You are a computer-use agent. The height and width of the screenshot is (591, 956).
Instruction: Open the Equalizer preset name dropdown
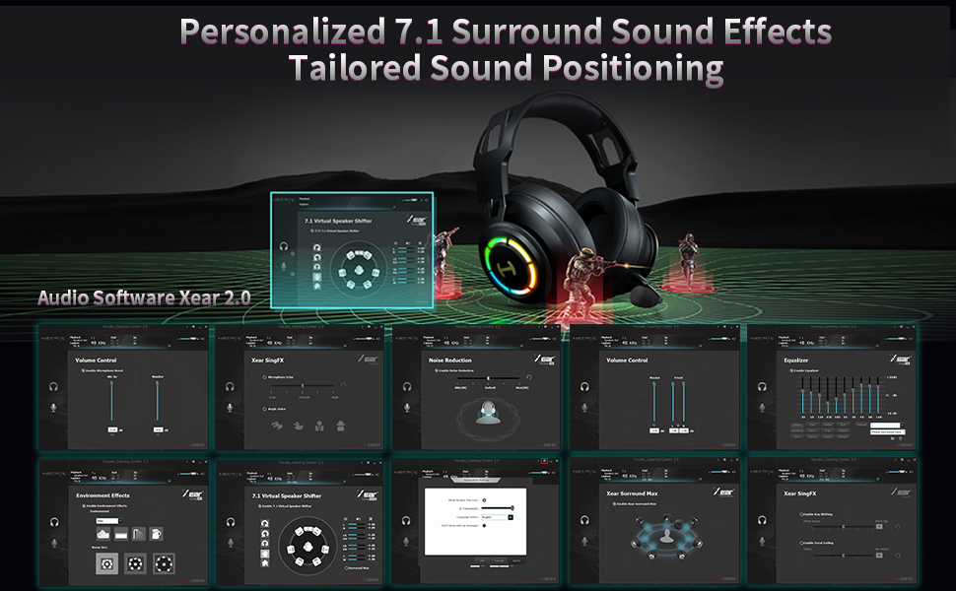coord(887,426)
